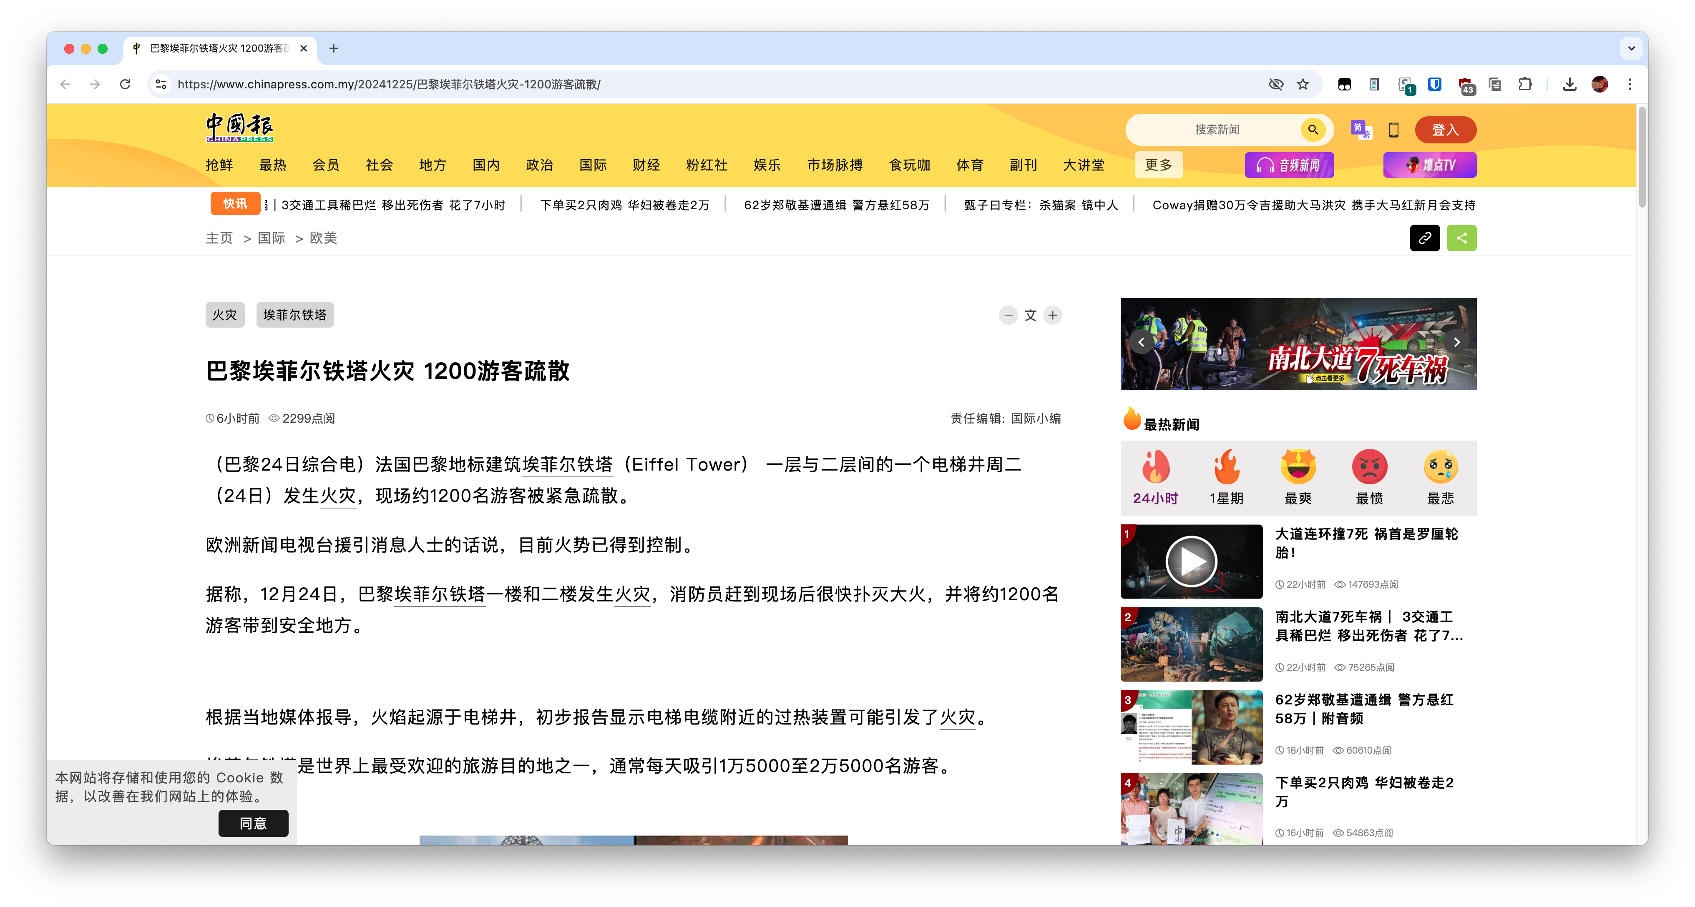Click the mobile phone icon in the header
1695x907 pixels.
(x=1393, y=130)
